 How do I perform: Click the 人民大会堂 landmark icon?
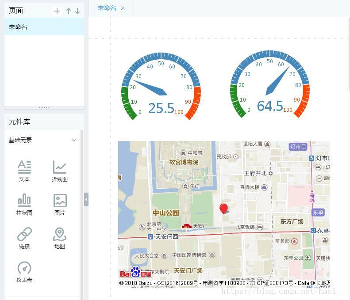pos(164,256)
